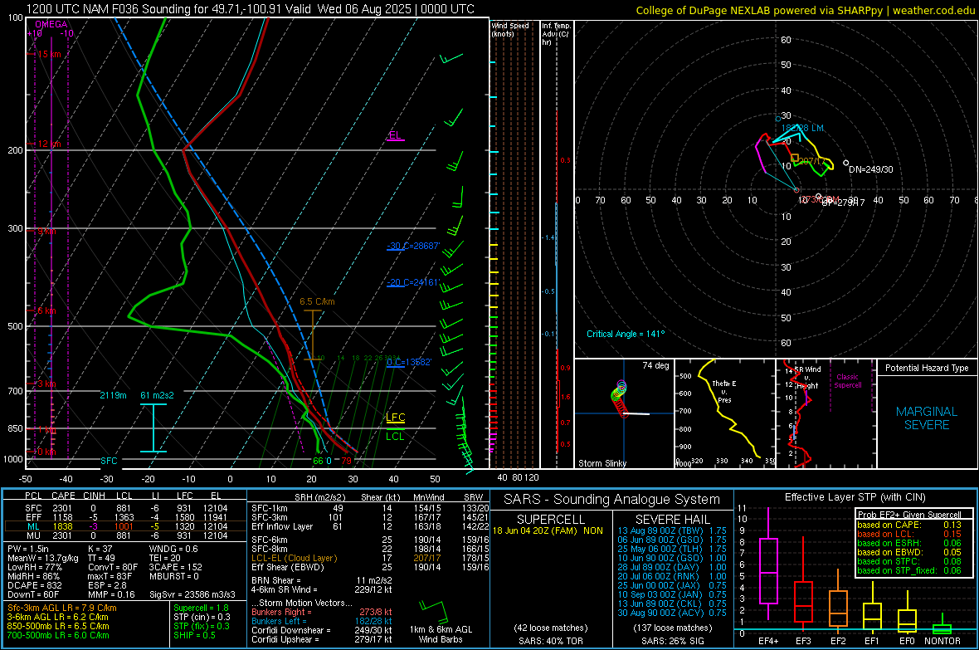Click the blue 'Bunkers Left =' storm motion label
Viewport: 979px width, 650px height.
(x=279, y=621)
